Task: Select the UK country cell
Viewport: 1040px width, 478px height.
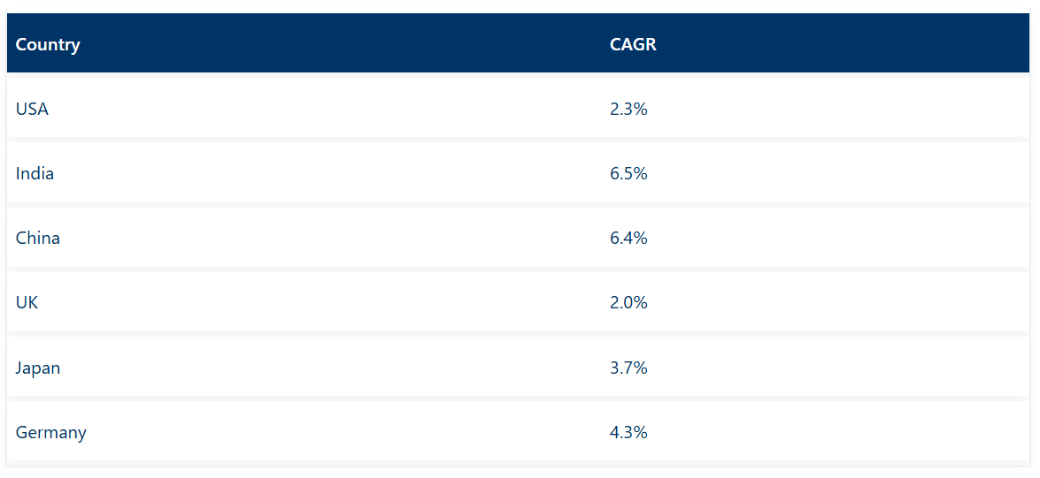Action: pos(27,303)
